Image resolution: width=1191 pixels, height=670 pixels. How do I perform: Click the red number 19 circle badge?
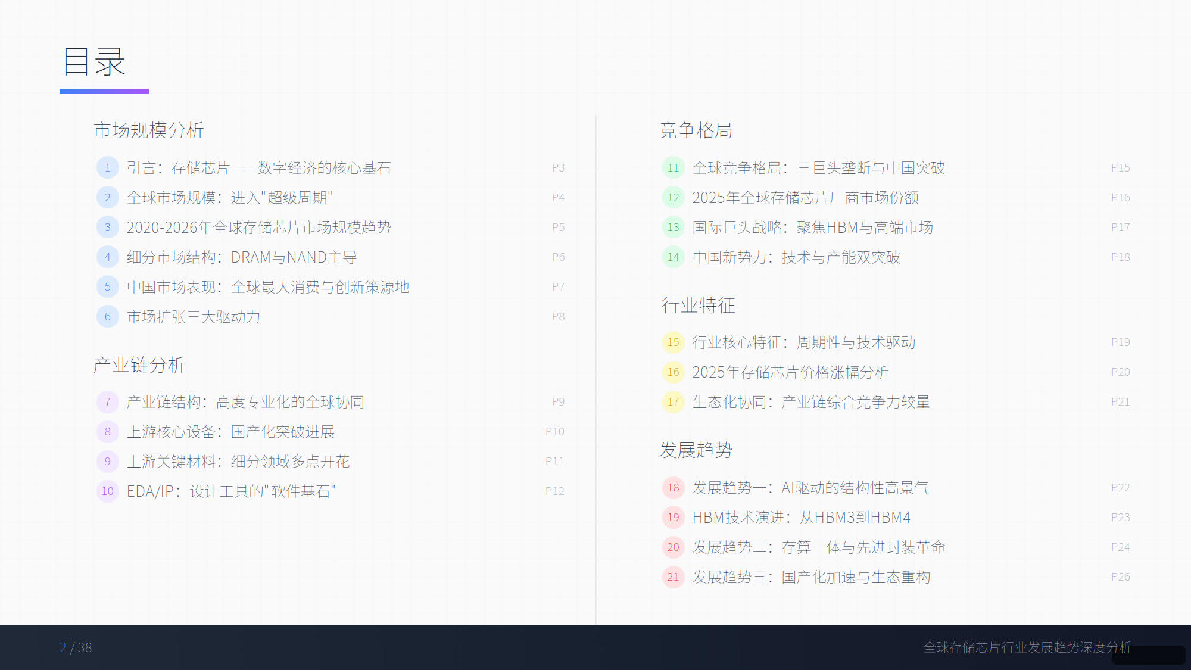[x=673, y=518]
